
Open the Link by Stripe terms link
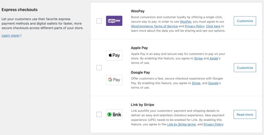coord(181,125)
